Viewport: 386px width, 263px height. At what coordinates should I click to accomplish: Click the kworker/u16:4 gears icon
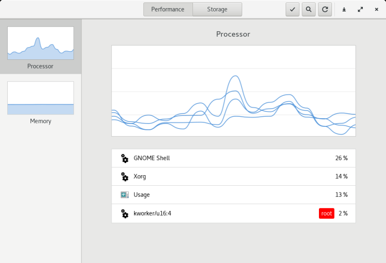click(124, 213)
